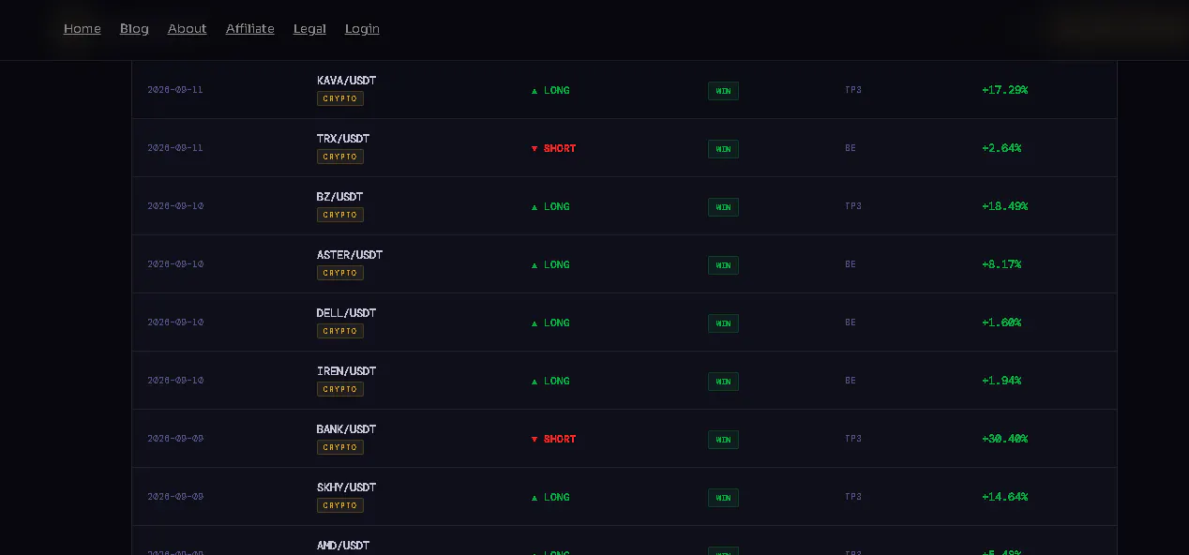This screenshot has height=555, width=1189.
Task: Click the CRYPTO tag under DELL/USDT
Action: pos(340,331)
